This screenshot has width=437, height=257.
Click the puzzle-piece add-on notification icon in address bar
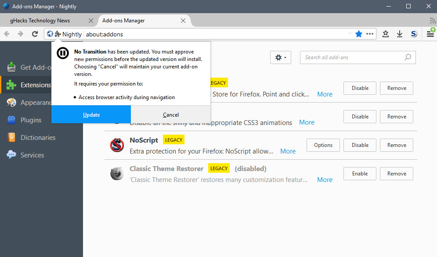[58, 34]
